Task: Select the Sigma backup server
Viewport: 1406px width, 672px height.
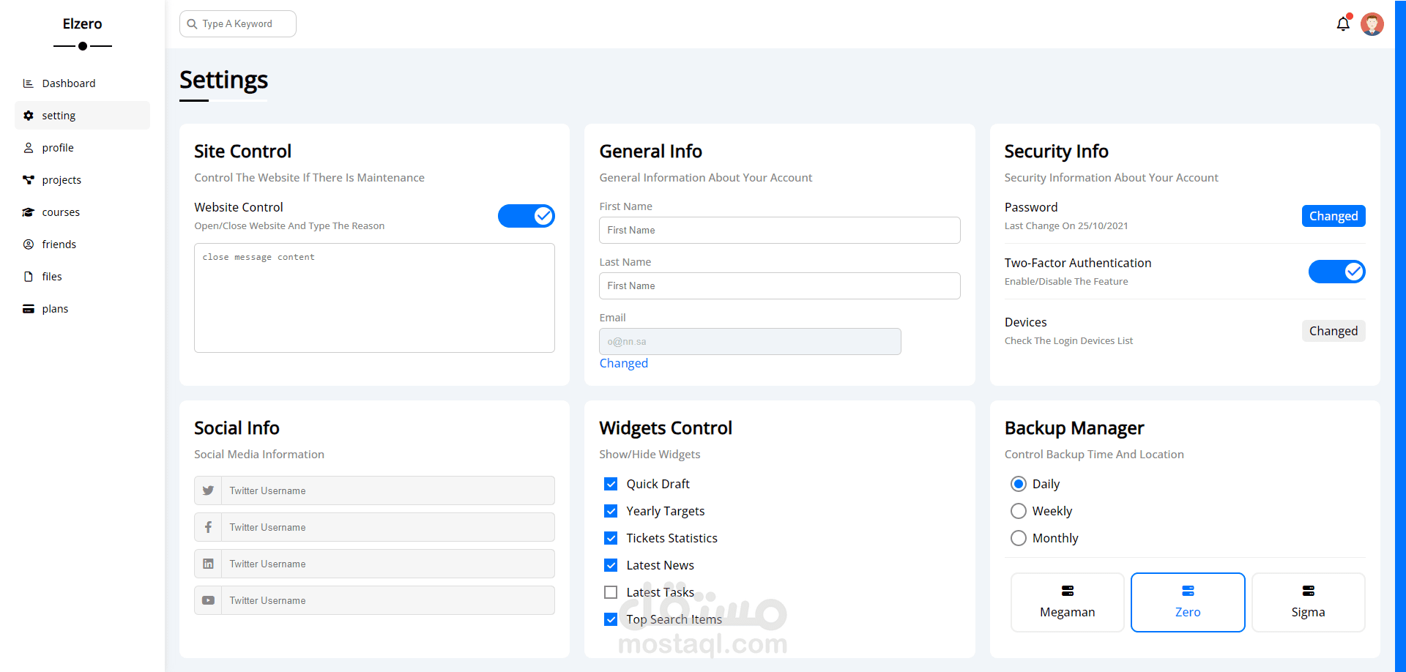Action: (x=1309, y=602)
